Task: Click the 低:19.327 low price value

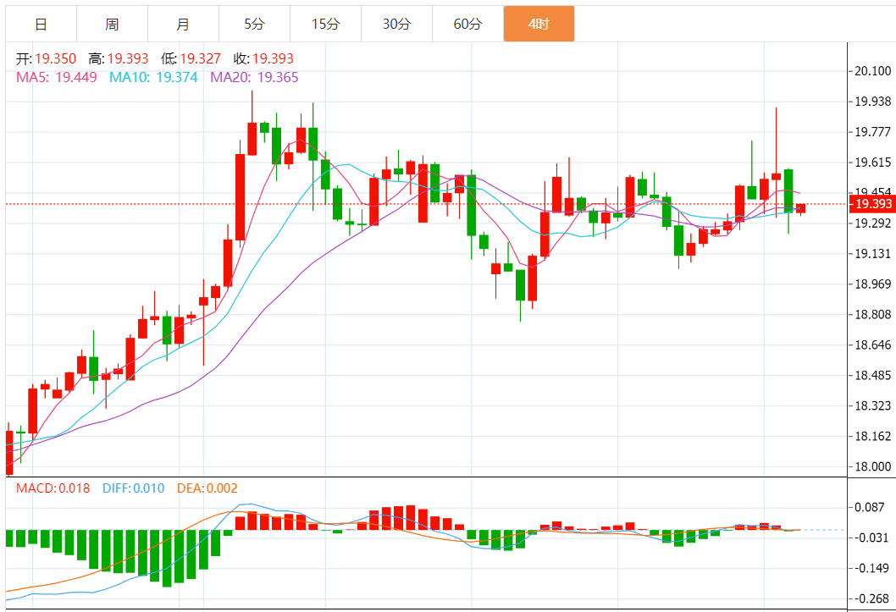Action: tap(191, 58)
